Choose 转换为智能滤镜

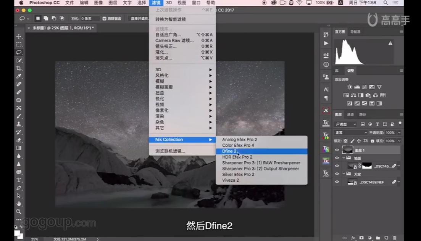coord(182,19)
